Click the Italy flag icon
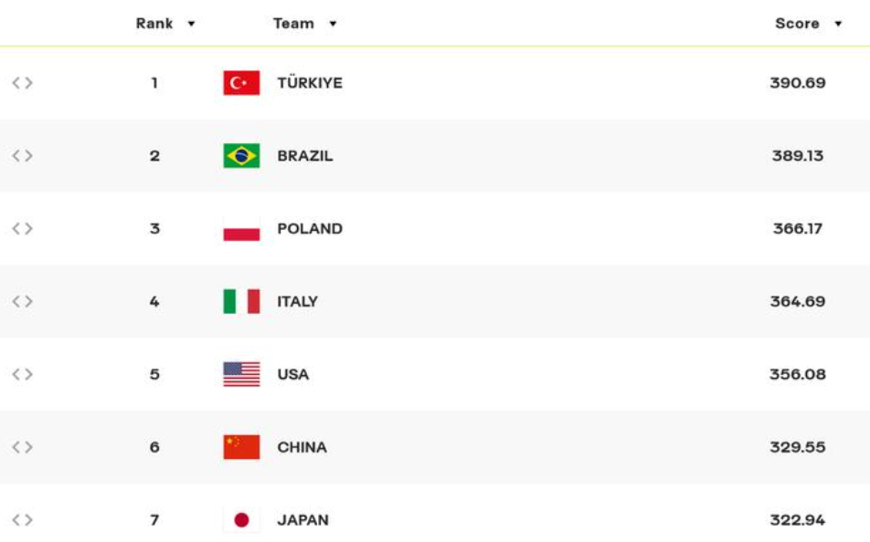The height and width of the screenshot is (542, 870). [x=241, y=301]
